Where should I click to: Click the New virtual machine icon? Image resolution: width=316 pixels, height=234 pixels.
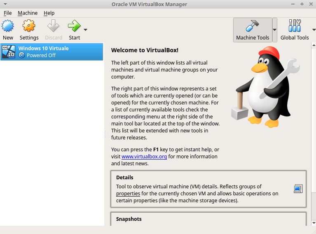click(x=8, y=27)
